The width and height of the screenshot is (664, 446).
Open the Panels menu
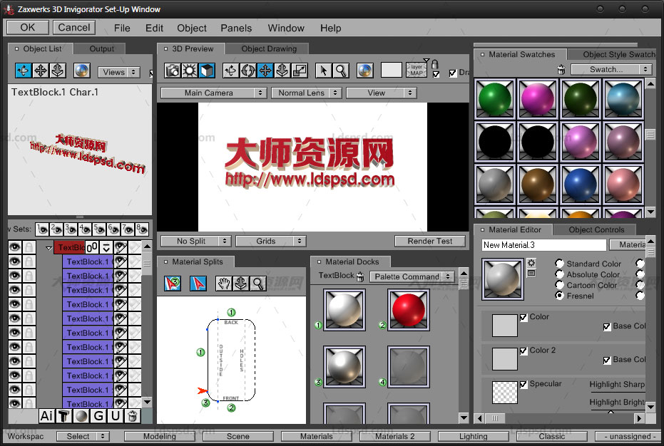tap(236, 28)
